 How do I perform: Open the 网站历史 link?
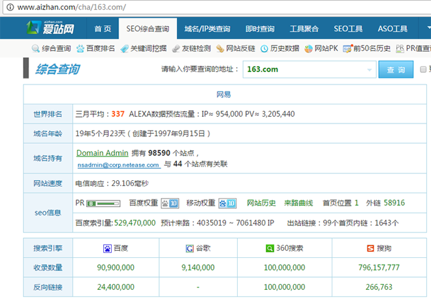[261, 203]
